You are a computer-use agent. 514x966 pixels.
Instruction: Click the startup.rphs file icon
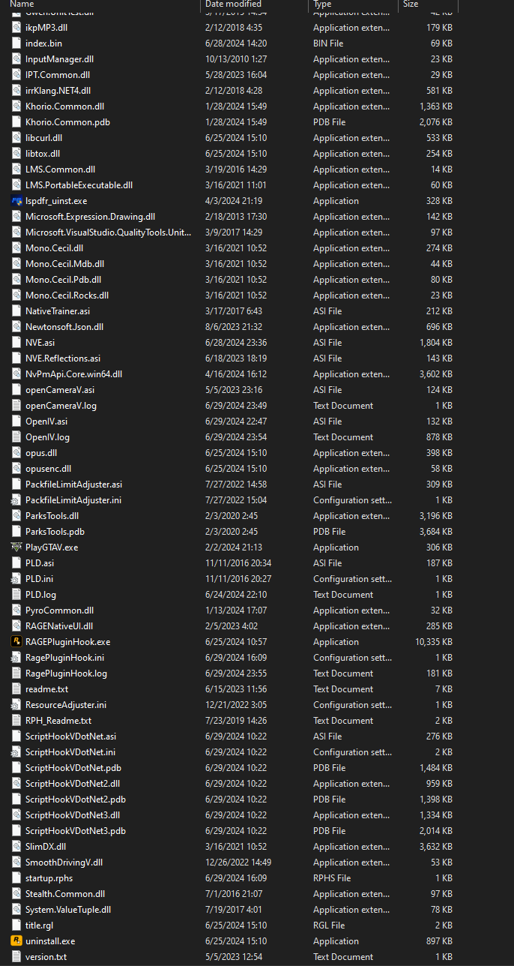[x=16, y=878]
